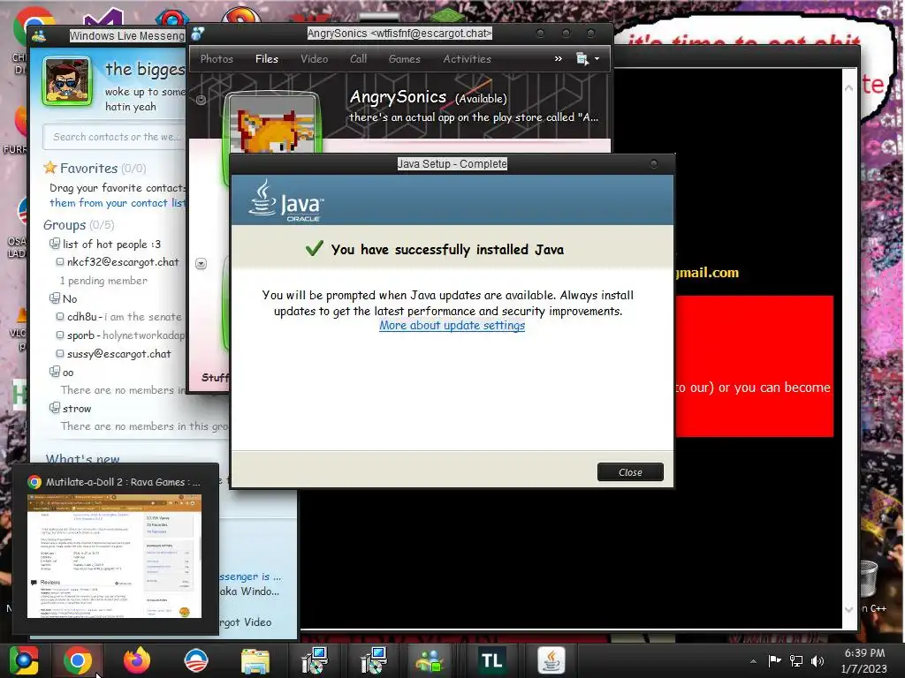Open File Explorer from the taskbar
Viewport: 905px width, 678px height.
[x=255, y=660]
